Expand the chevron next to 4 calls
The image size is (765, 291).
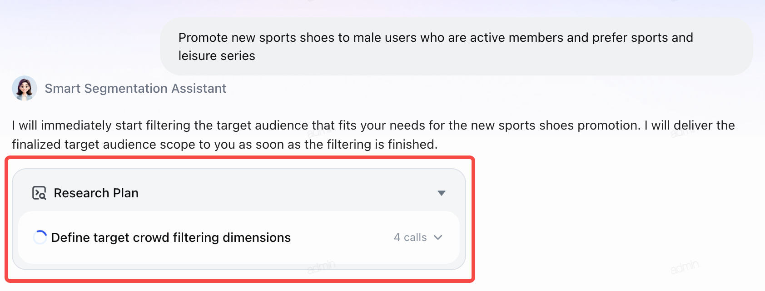[x=438, y=237]
